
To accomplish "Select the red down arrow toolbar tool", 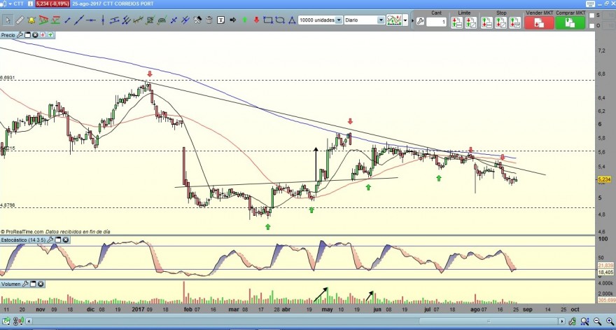I will coord(256,20).
